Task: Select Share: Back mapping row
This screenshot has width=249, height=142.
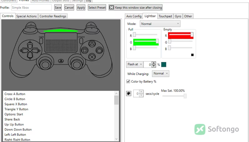Action: pyautogui.click(x=59, y=119)
